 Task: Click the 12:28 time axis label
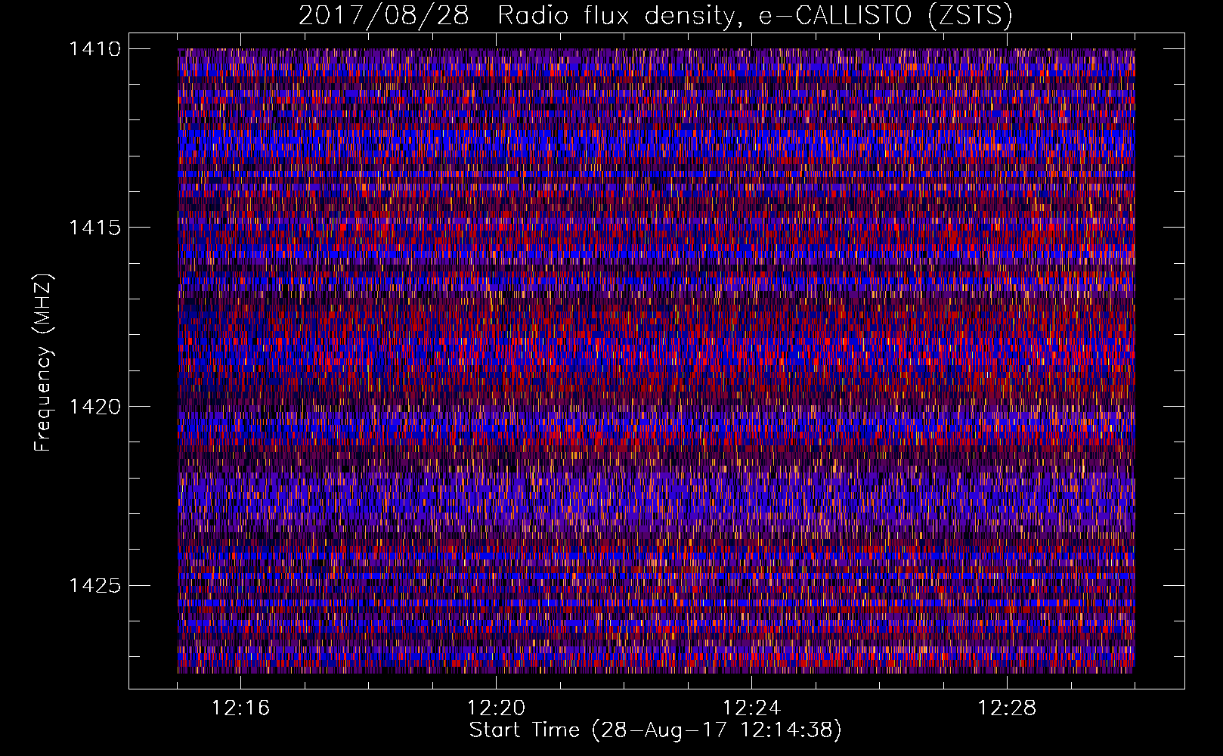(x=1007, y=708)
